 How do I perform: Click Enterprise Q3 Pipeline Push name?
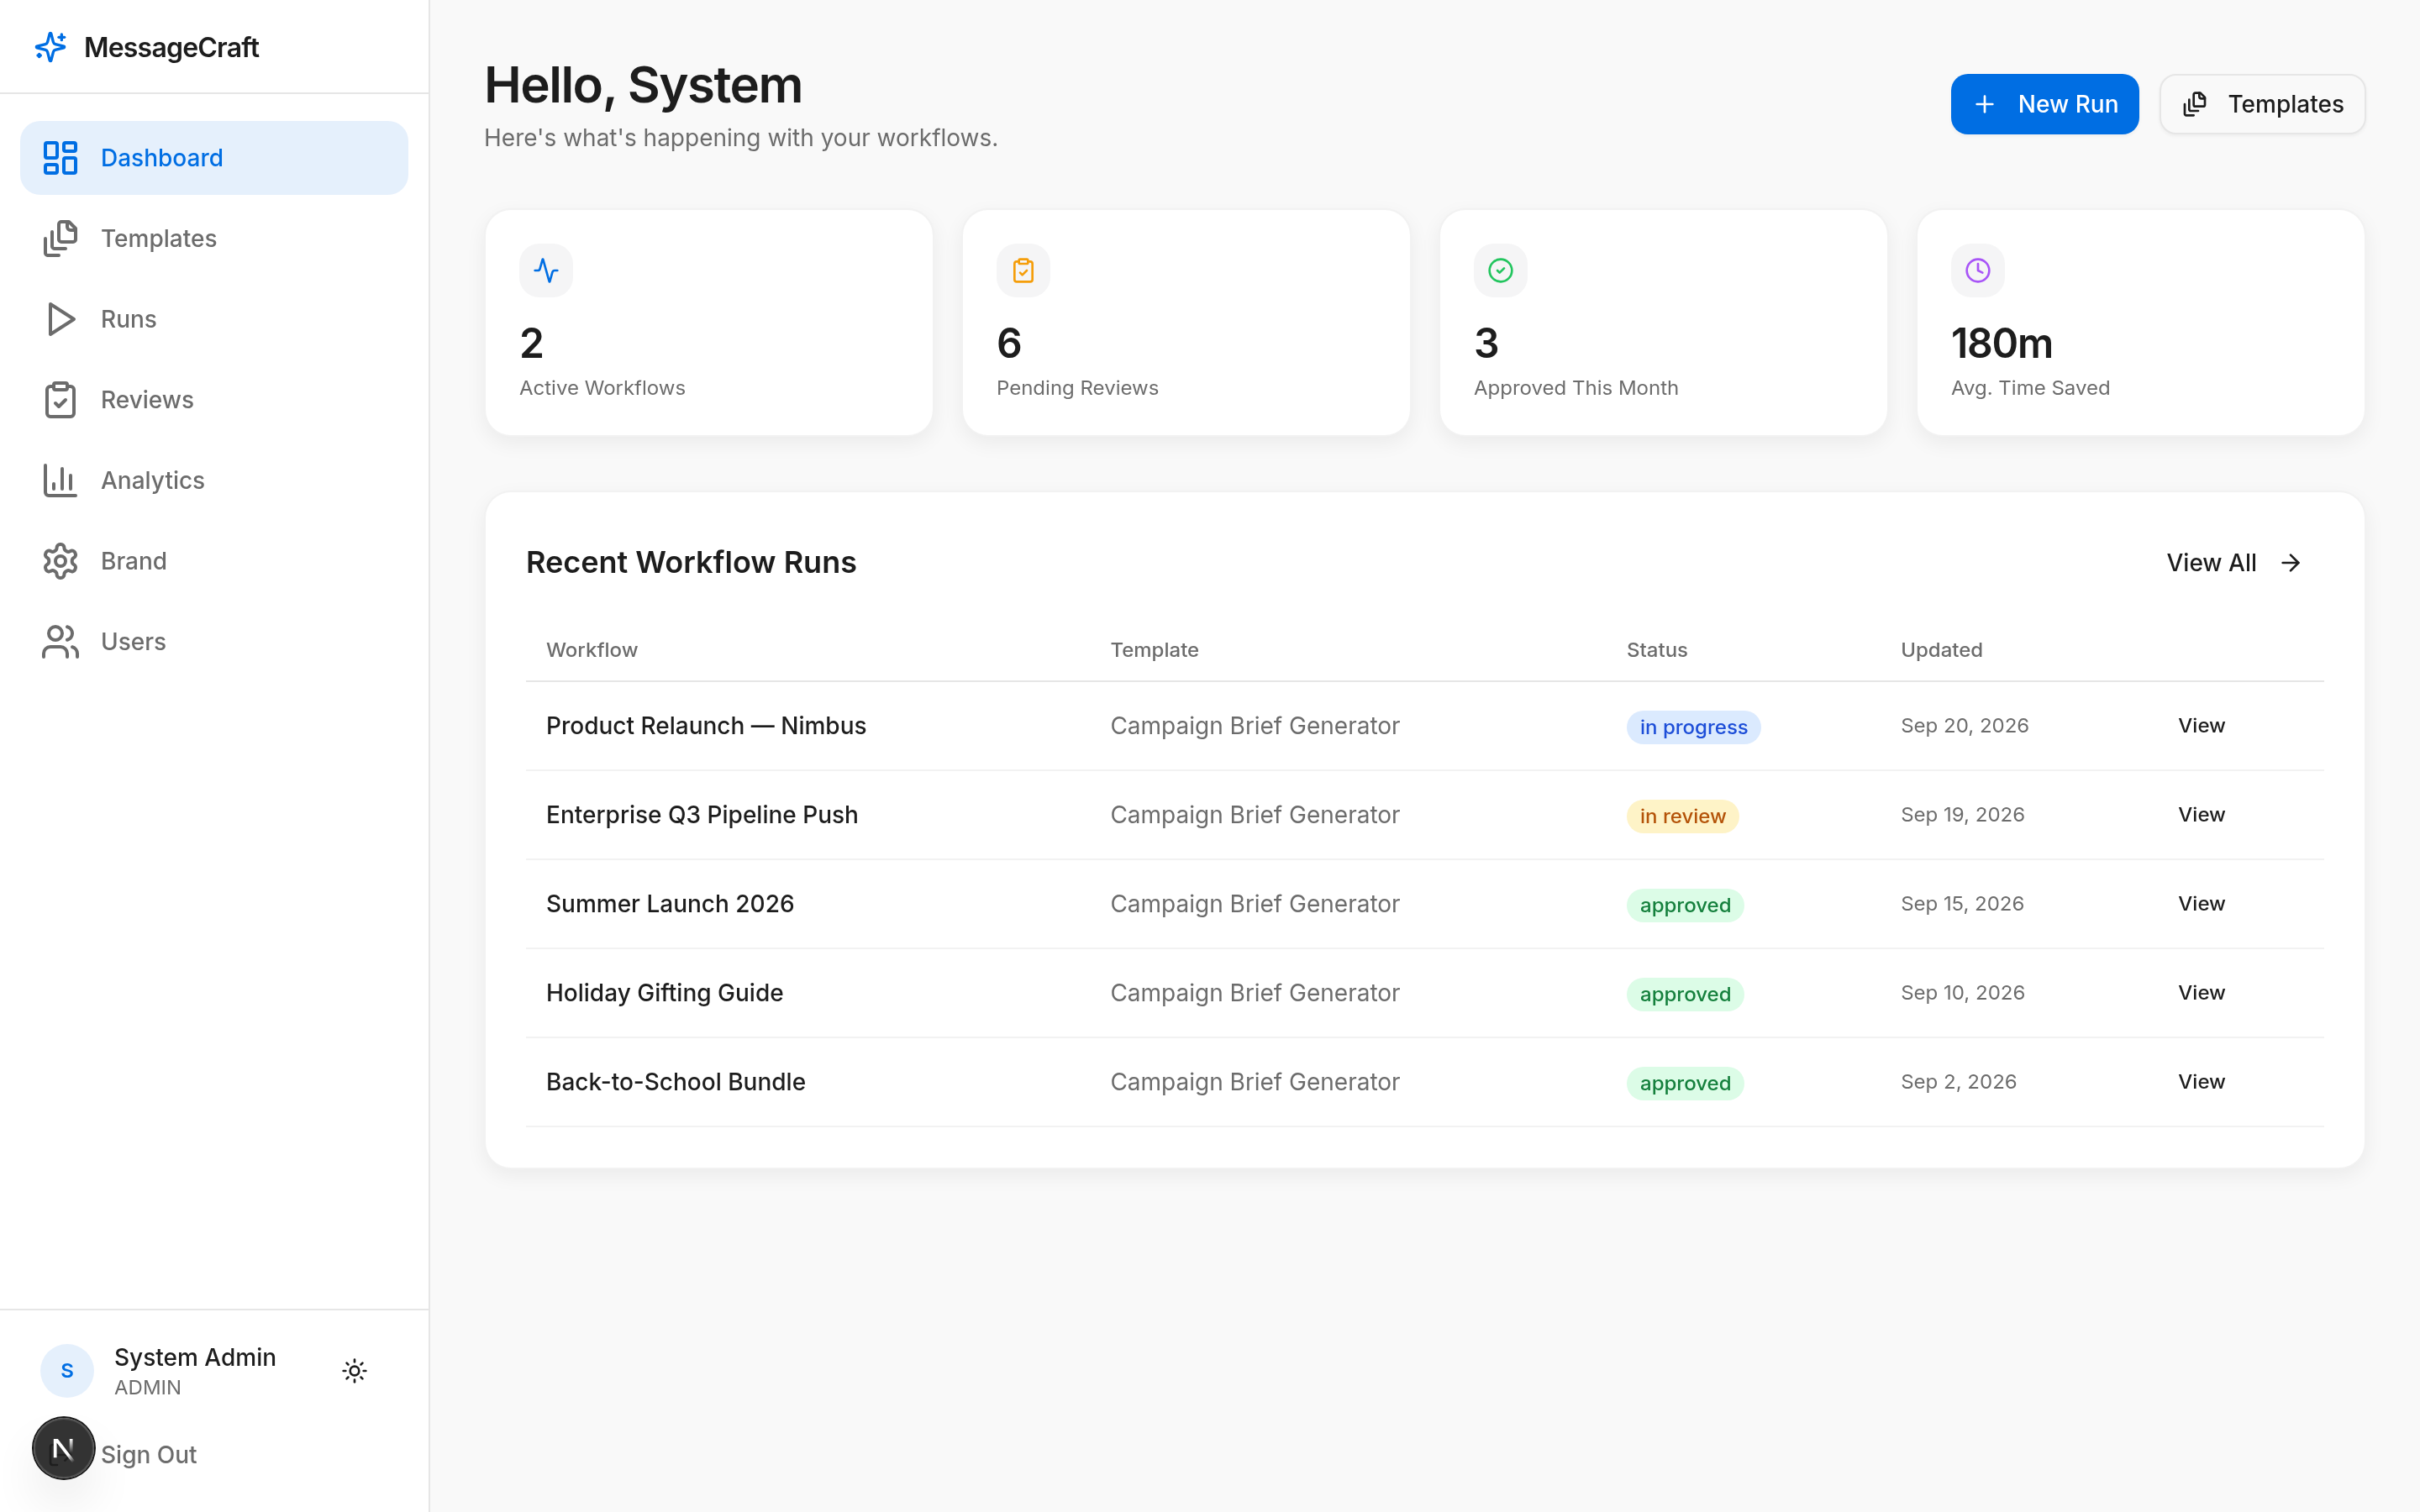click(702, 815)
